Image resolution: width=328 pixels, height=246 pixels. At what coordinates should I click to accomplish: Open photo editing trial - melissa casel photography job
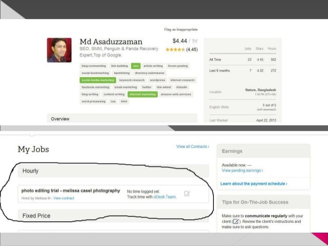71,191
